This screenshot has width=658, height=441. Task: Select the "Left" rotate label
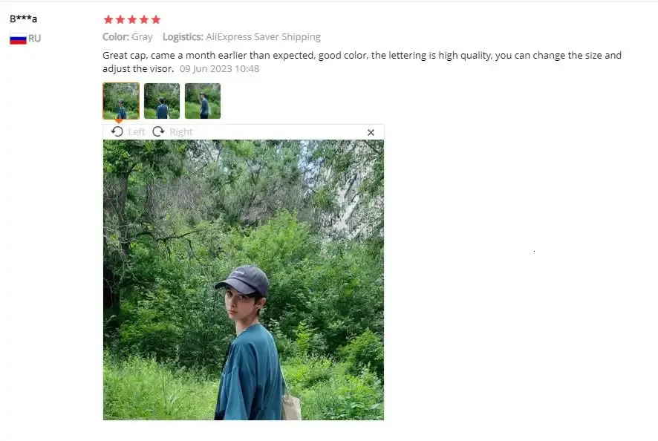click(x=137, y=131)
